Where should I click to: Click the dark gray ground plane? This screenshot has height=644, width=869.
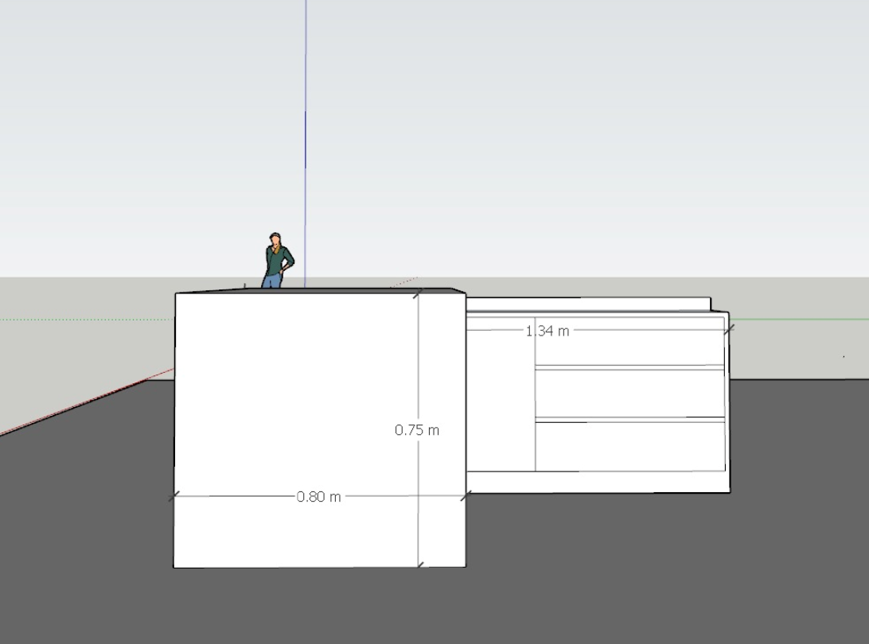point(637,572)
